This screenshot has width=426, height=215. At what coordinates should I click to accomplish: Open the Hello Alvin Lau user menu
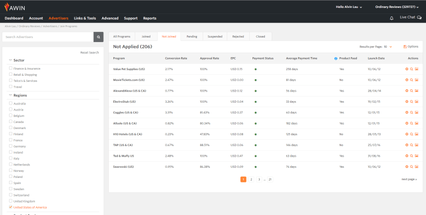349,7
